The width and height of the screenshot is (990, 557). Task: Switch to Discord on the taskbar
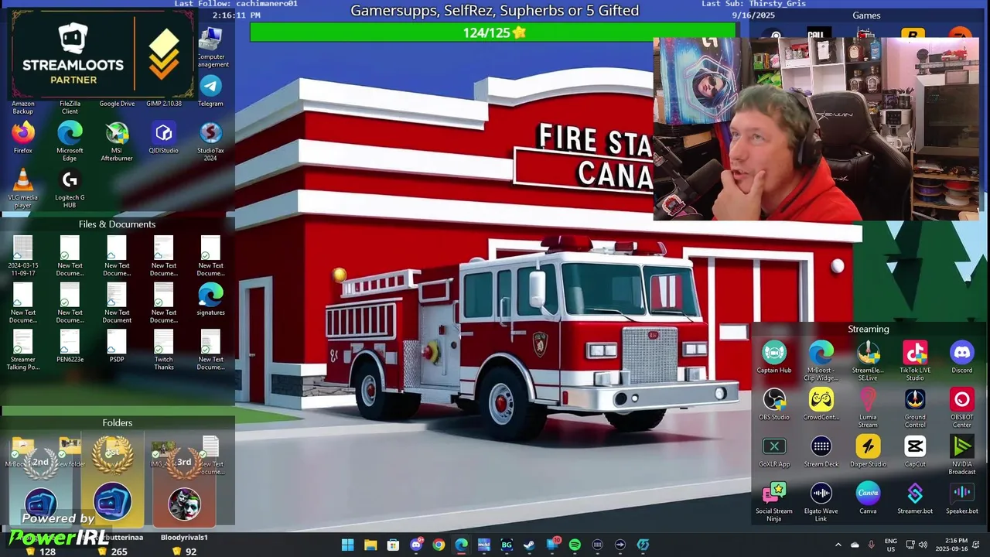click(416, 545)
